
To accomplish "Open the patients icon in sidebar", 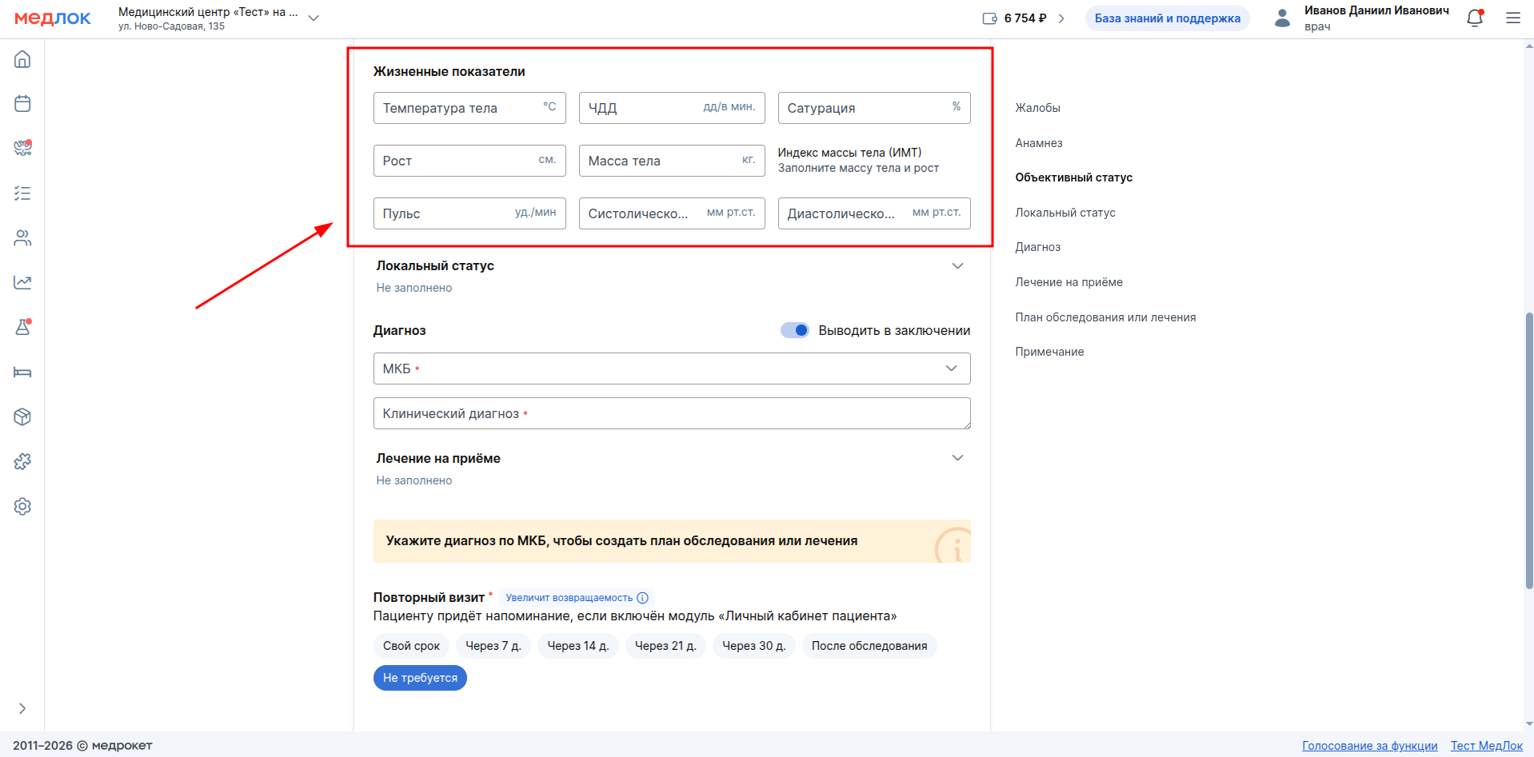I will click(x=22, y=238).
